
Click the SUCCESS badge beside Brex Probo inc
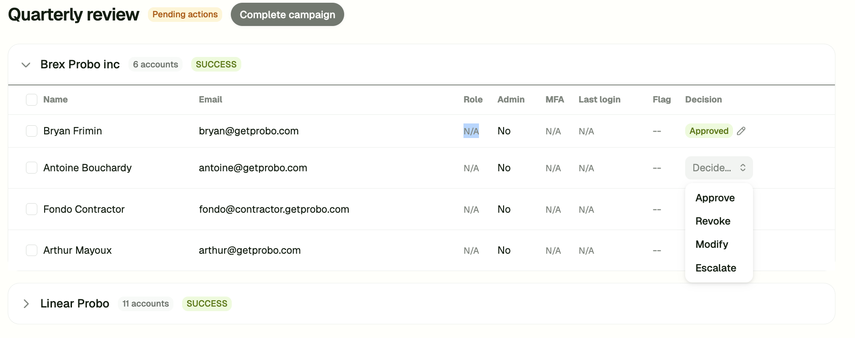tap(216, 64)
